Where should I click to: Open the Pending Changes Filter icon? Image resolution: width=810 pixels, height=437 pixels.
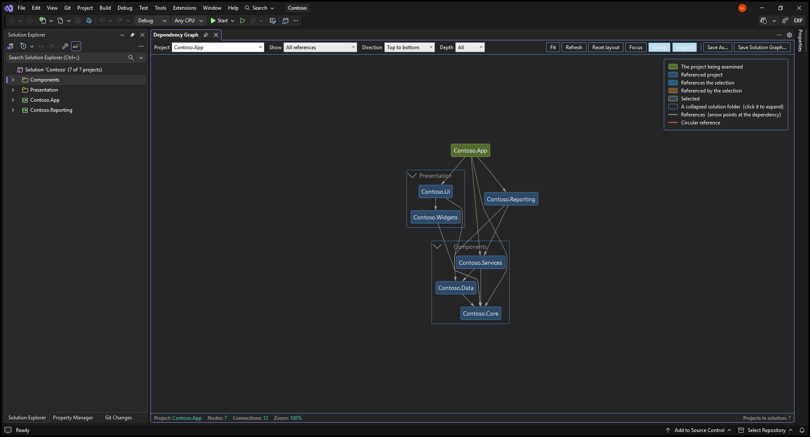pos(24,46)
